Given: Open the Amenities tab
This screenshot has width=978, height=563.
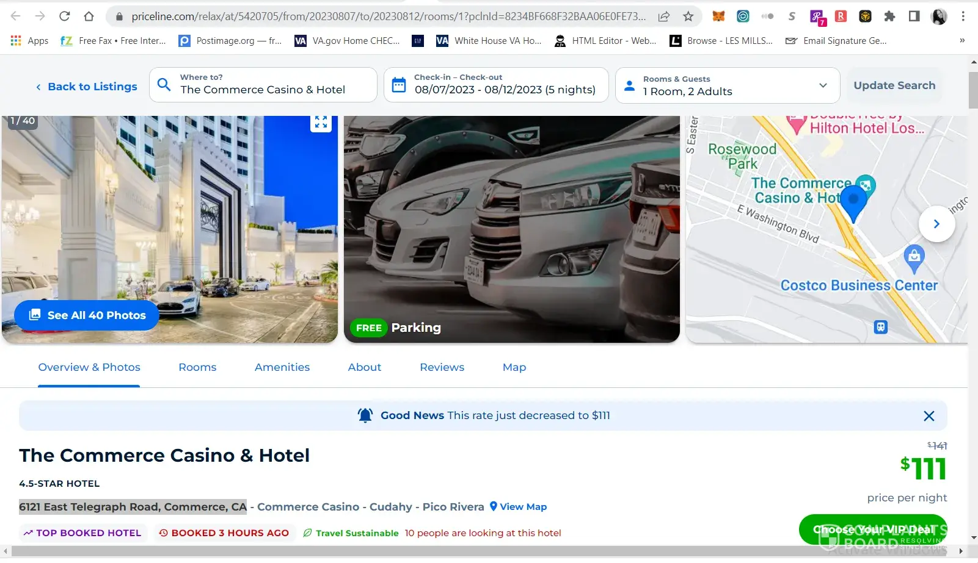Looking at the screenshot, I should click(x=282, y=367).
